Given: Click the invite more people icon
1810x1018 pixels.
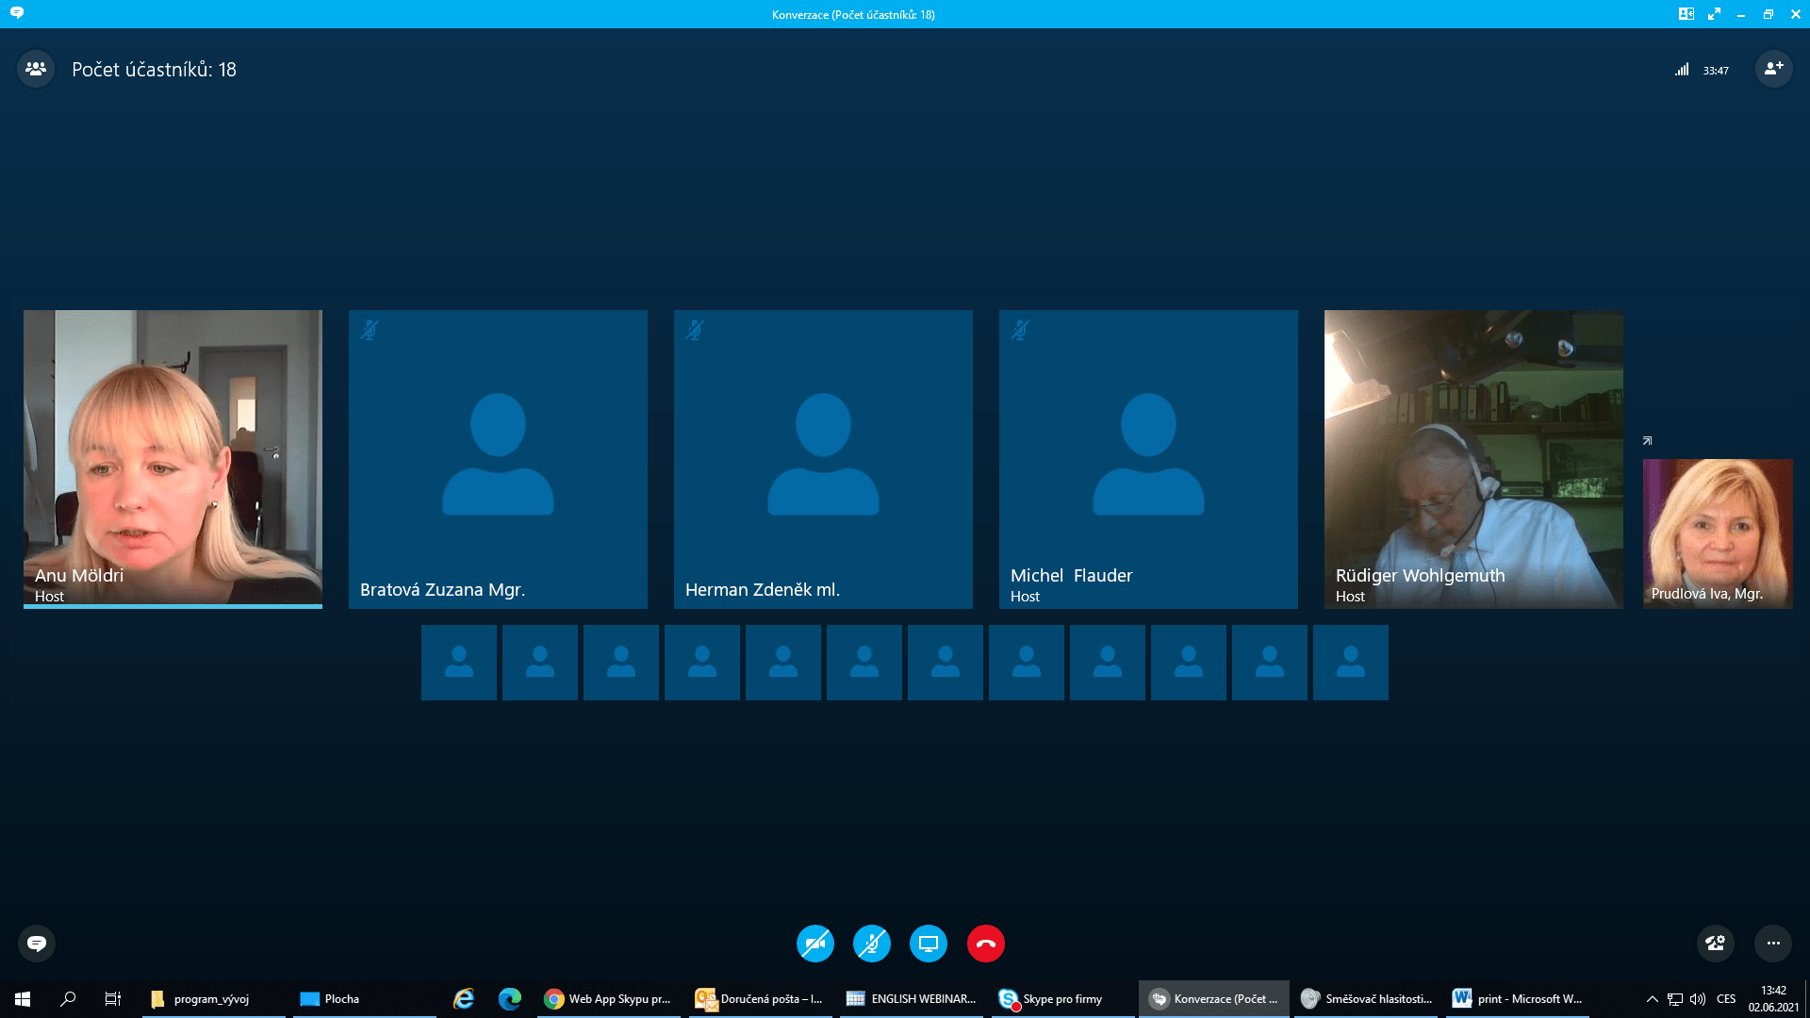Looking at the screenshot, I should 1773,69.
